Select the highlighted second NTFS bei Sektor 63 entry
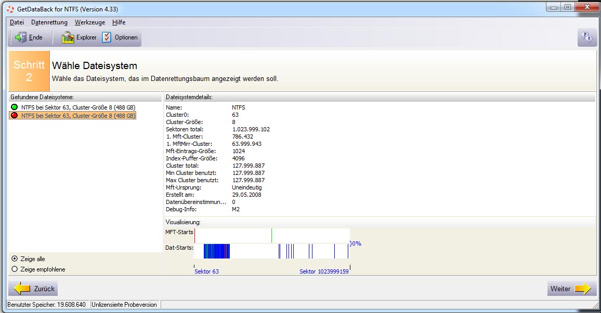This screenshot has height=313, width=601. tap(78, 116)
